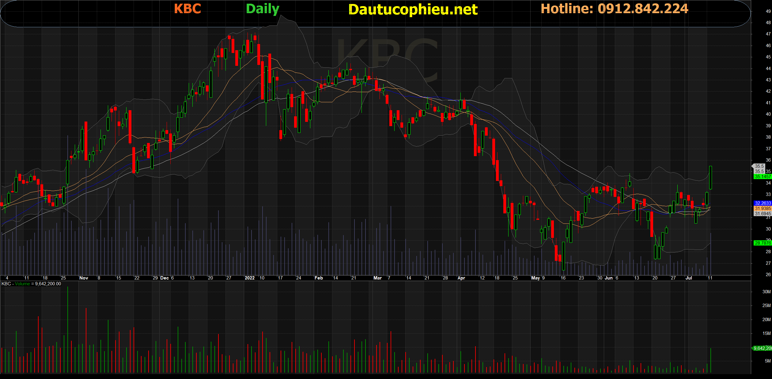
Task: Click the orange 31.9385 price tag
Action: [763, 208]
